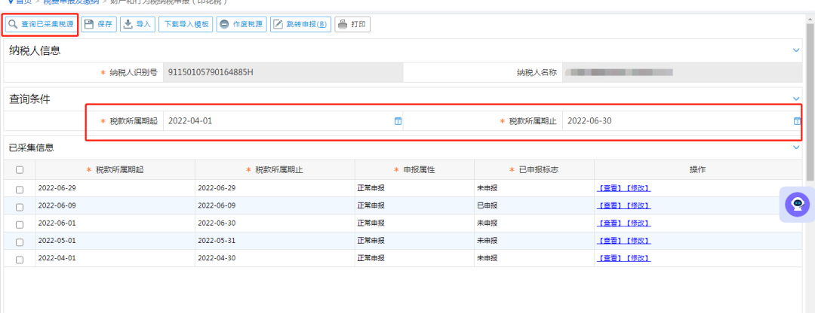Click 下载导入模板 button
This screenshot has width=815, height=313.
(185, 24)
